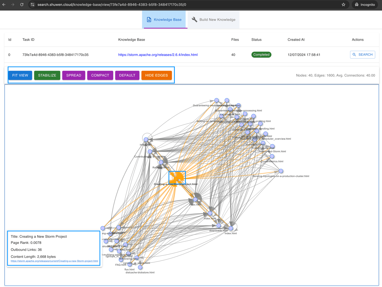Toggle edges off with HIDE EDGES
382x287 pixels.
click(x=156, y=75)
